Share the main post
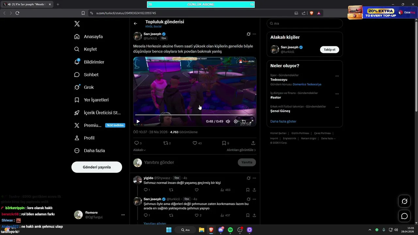The image size is (418, 235). pyautogui.click(x=253, y=143)
